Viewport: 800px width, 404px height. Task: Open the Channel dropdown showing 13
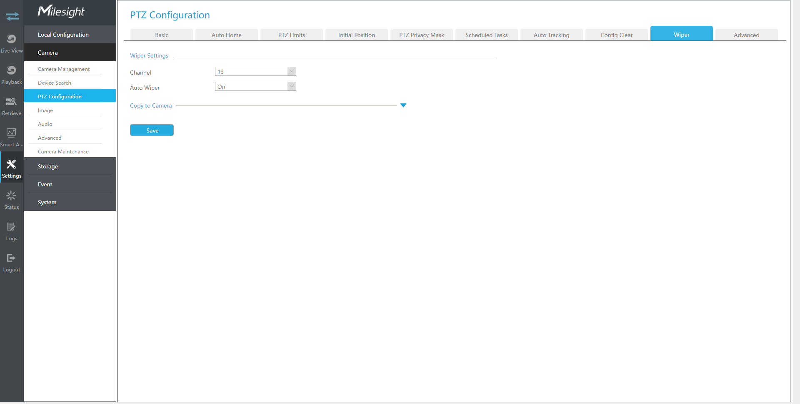pos(255,71)
